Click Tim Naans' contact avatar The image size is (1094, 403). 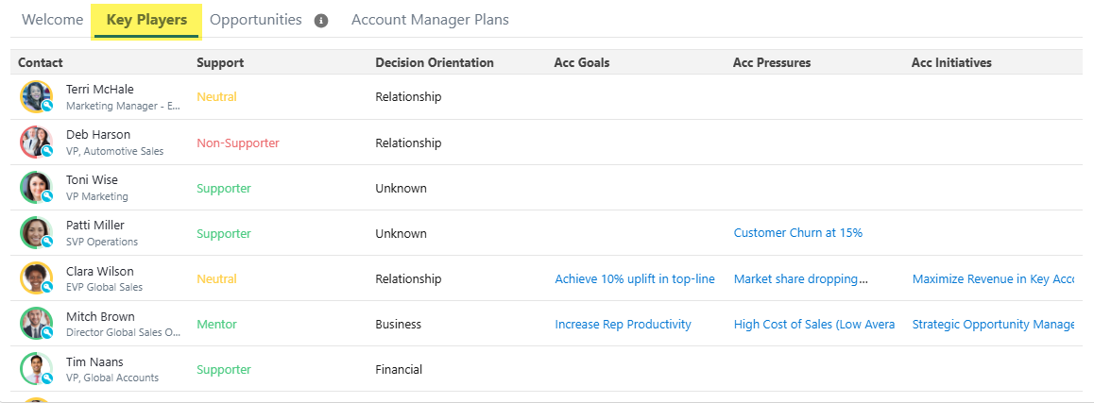36,369
